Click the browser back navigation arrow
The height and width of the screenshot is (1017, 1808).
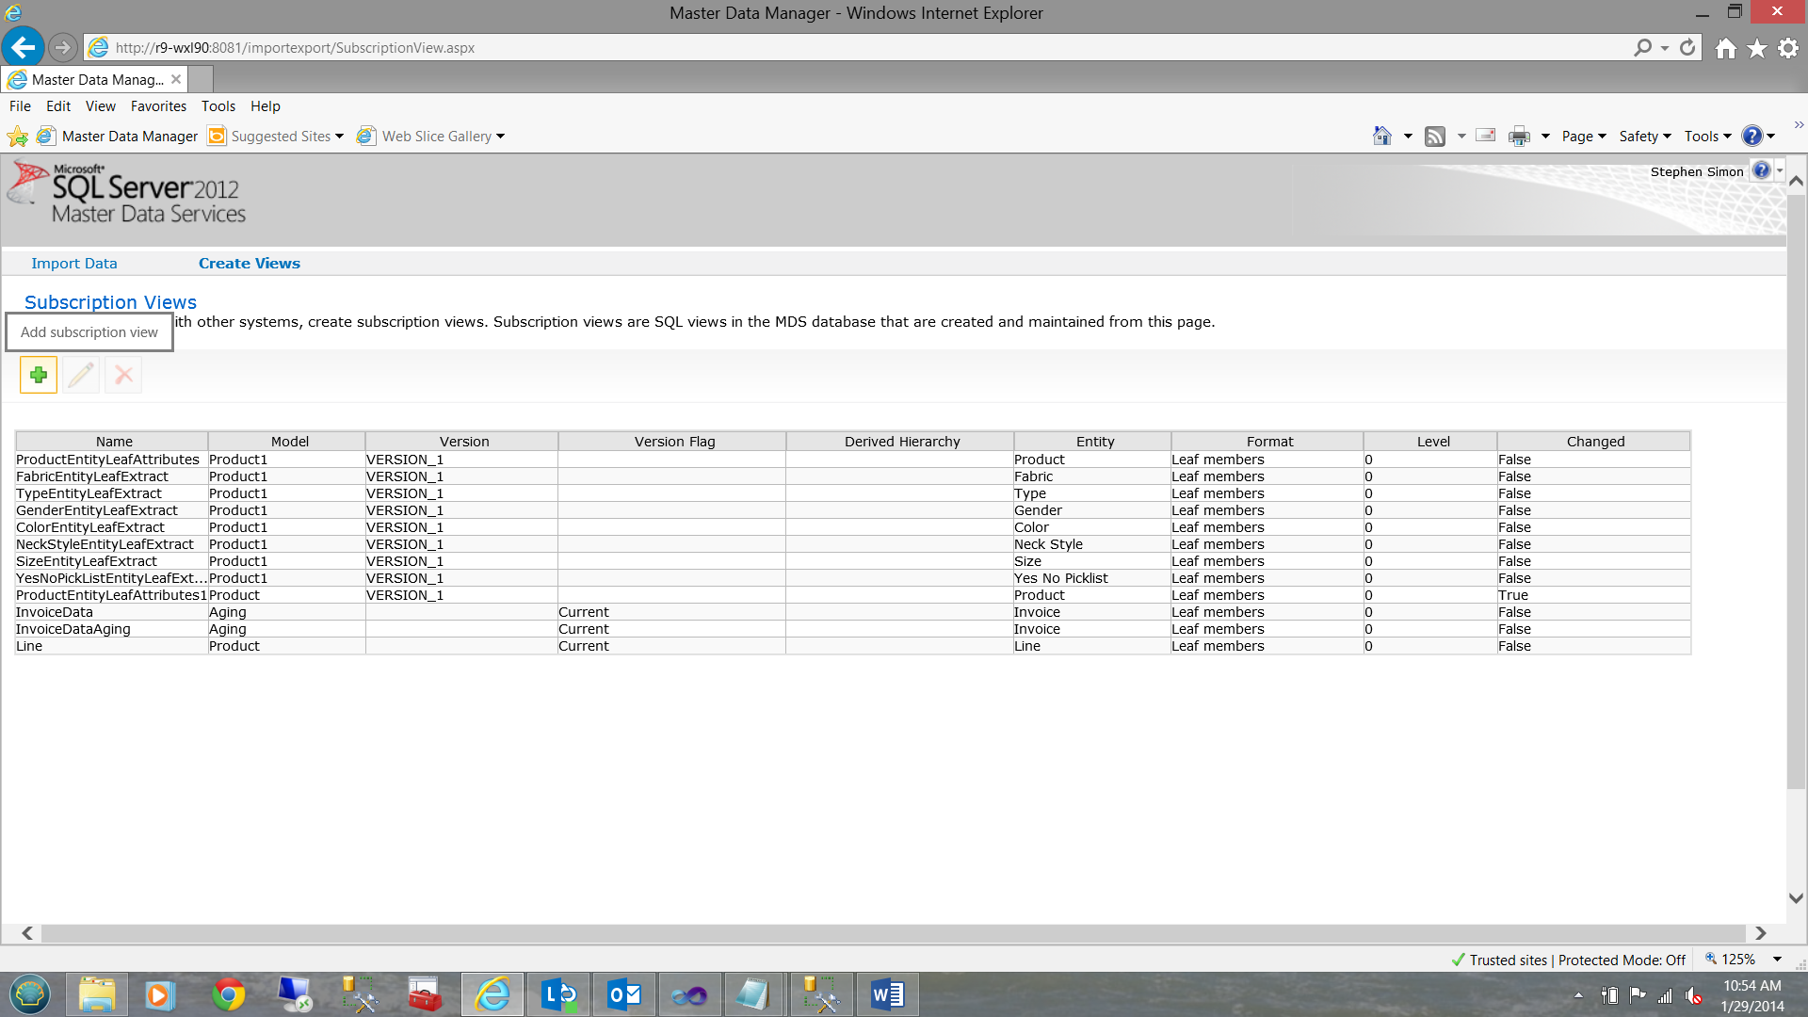click(x=23, y=47)
